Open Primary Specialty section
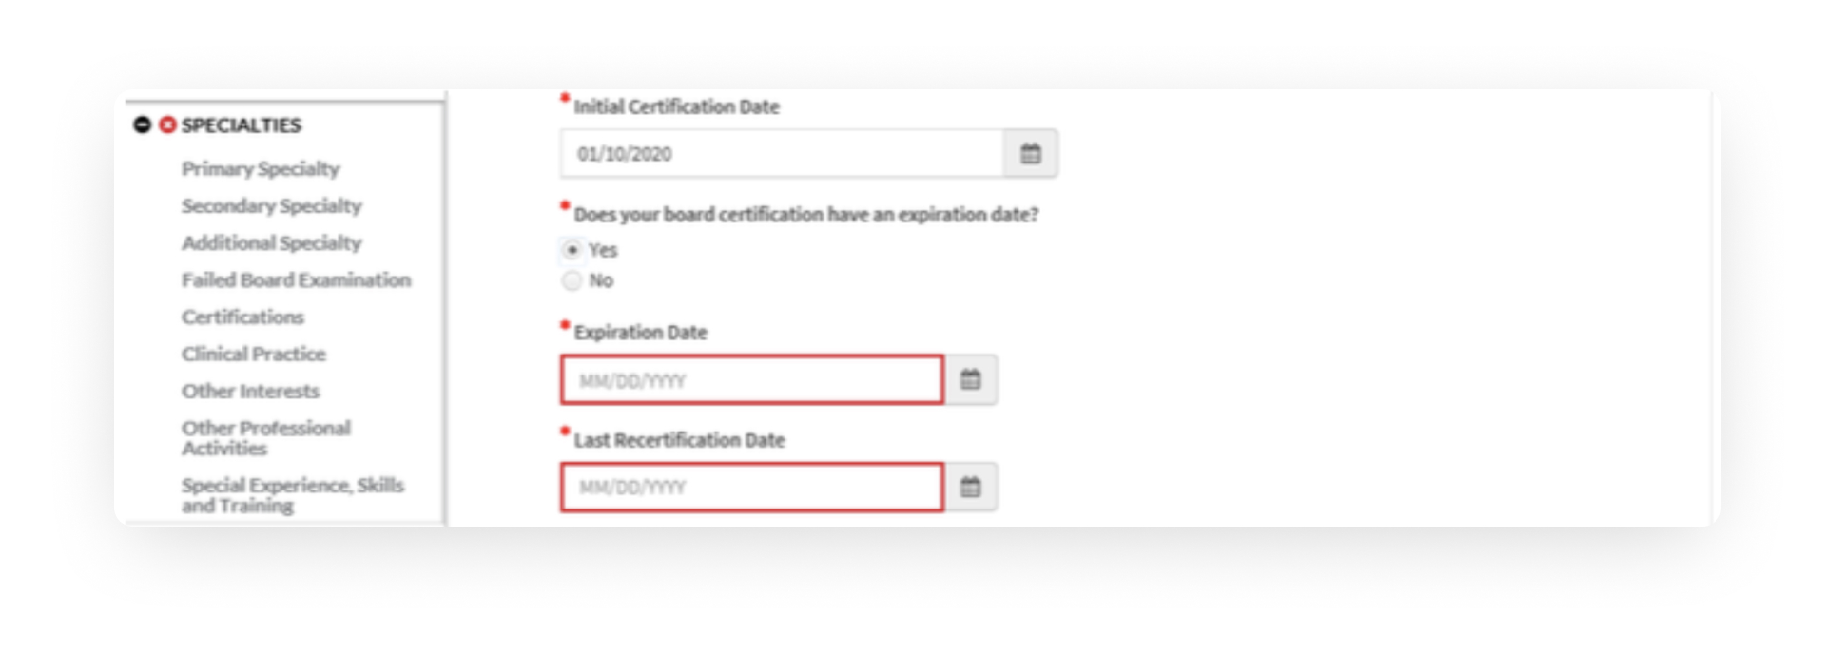 point(261,169)
